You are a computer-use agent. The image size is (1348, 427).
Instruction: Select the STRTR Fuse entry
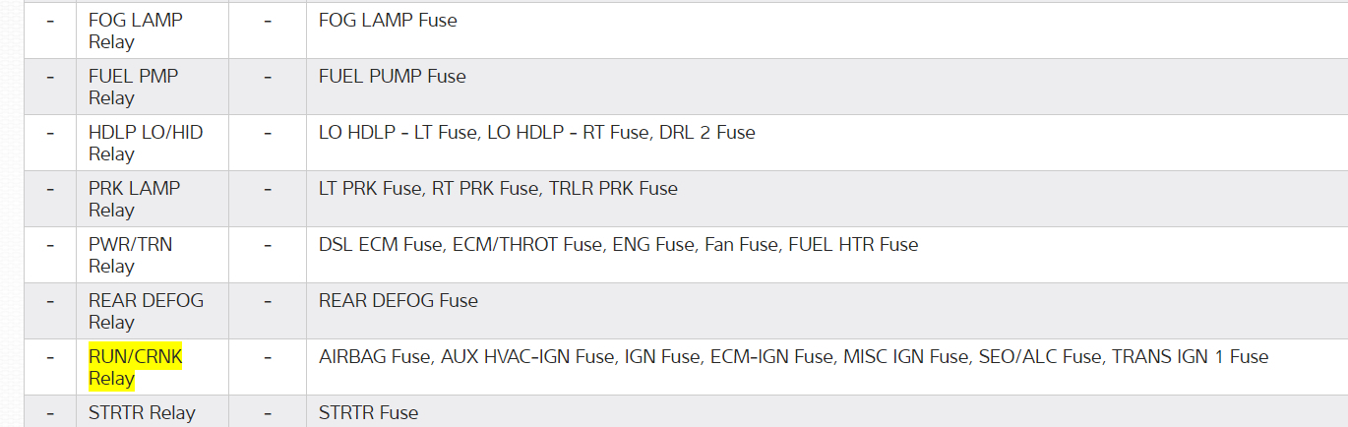368,412
